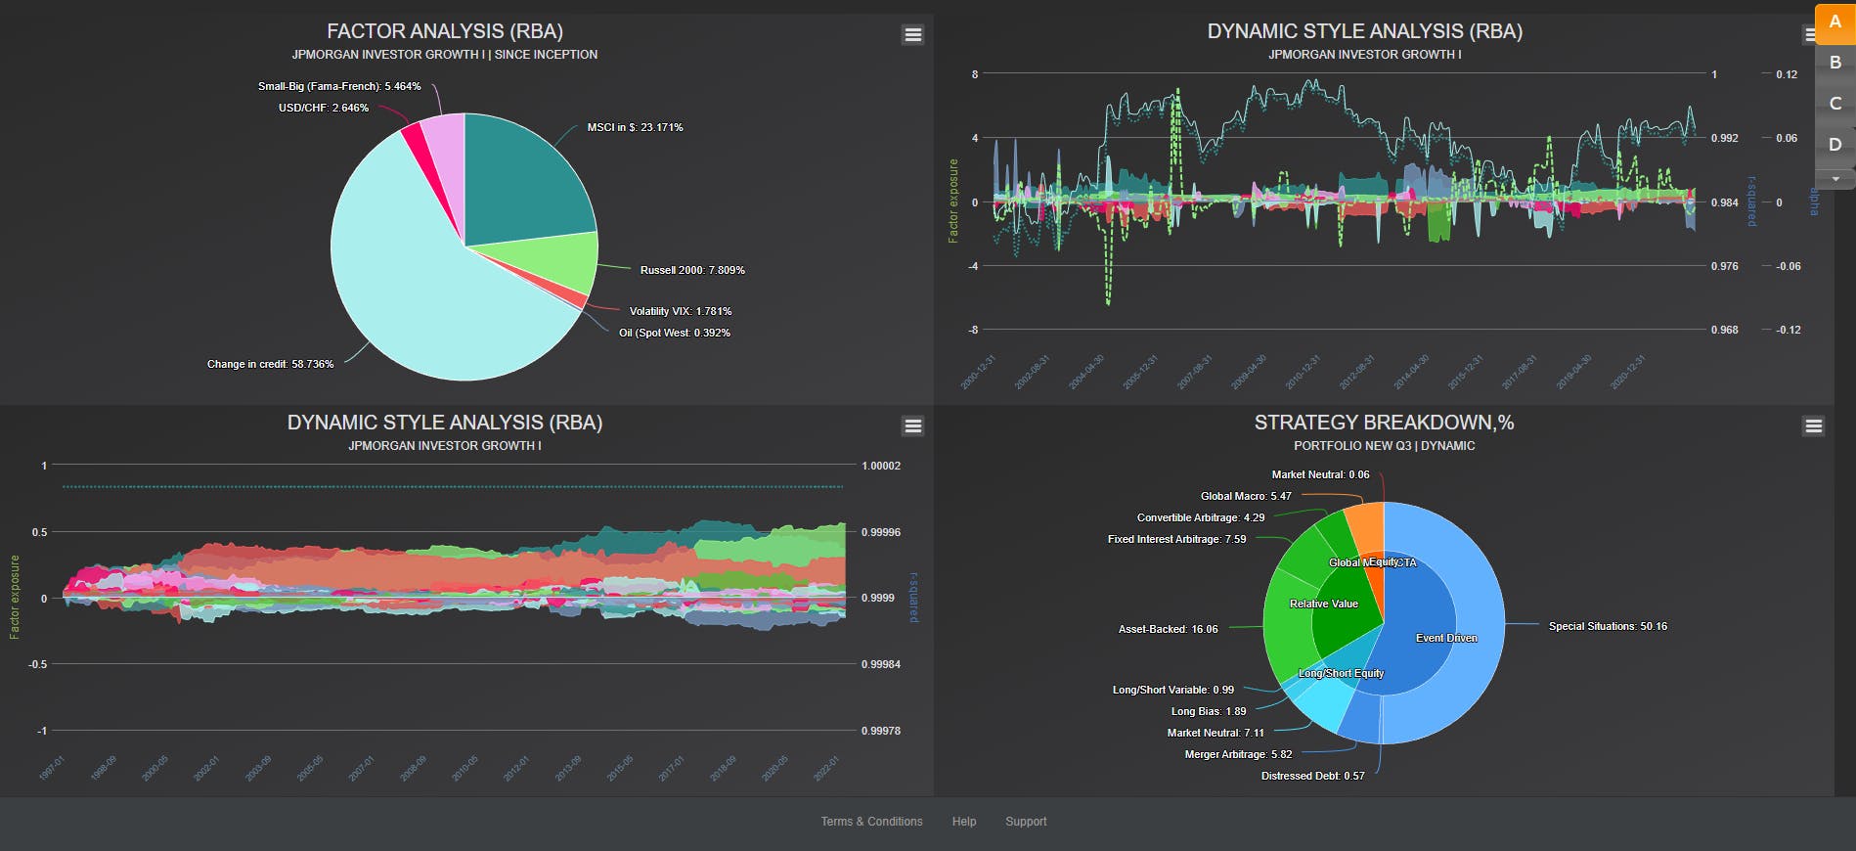The image size is (1856, 851).
Task: Open the Help link
Action: 964,822
